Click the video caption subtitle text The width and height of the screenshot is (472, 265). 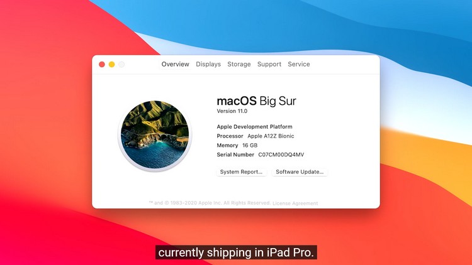click(x=236, y=252)
